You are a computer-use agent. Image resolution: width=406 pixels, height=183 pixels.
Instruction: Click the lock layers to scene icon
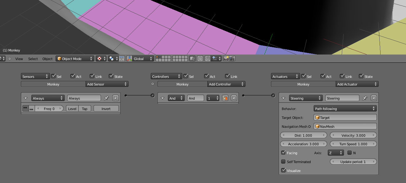point(192,59)
